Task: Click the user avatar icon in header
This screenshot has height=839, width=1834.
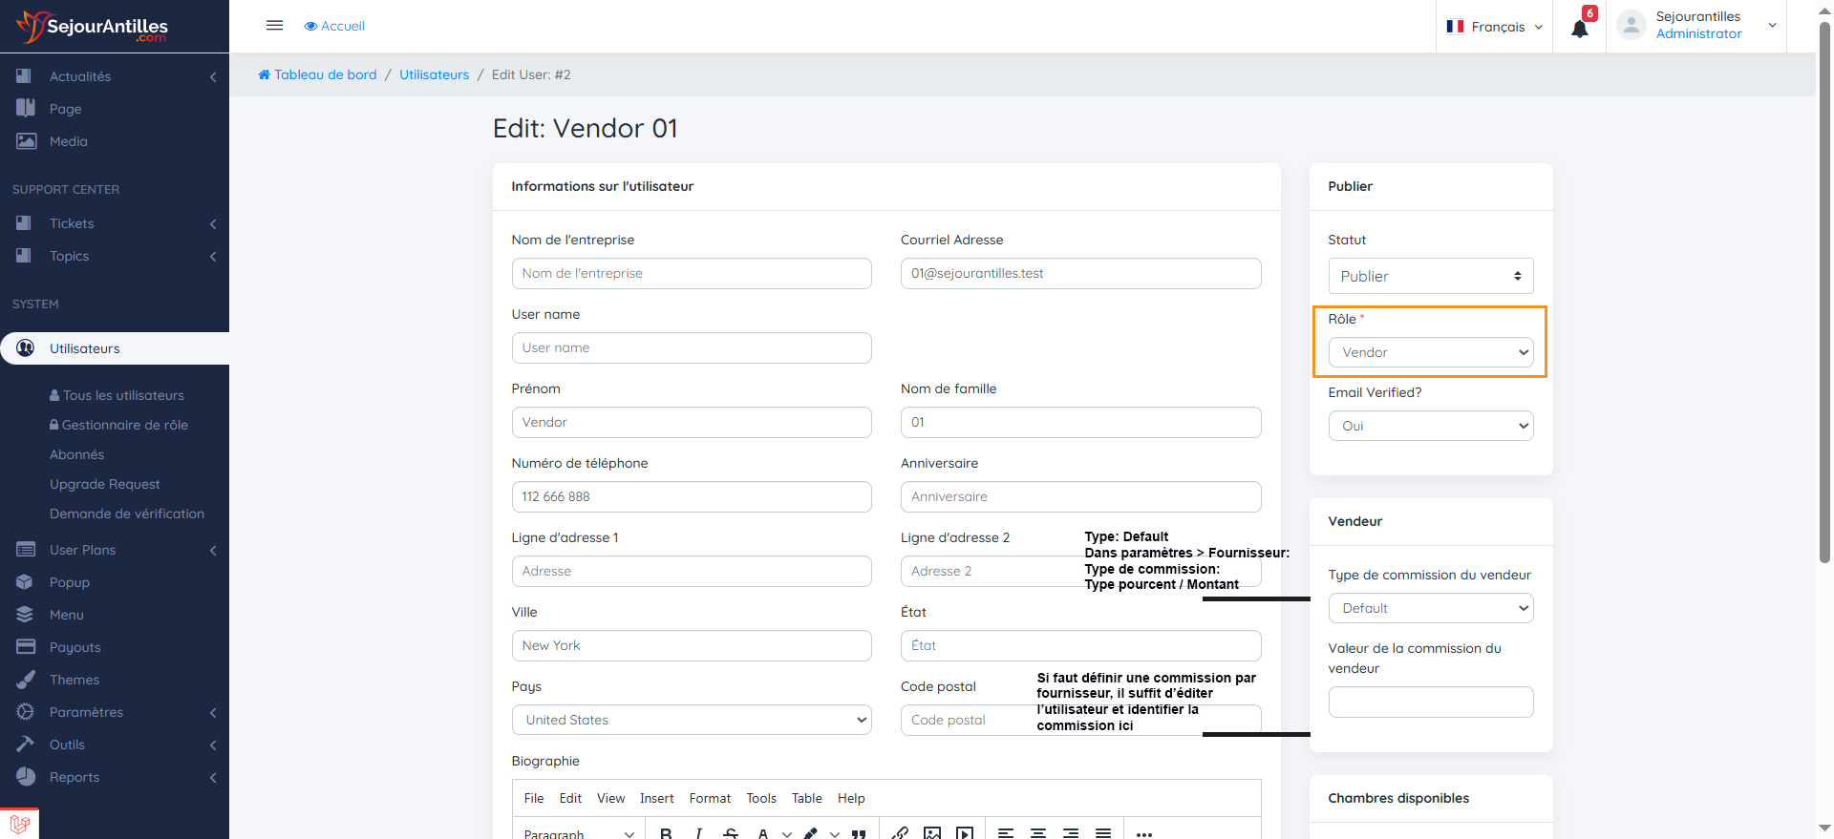Action: tap(1631, 26)
